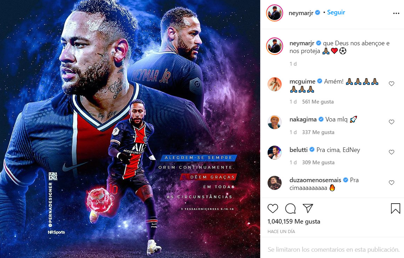
Task: View neymarjr's story from header avatar
Action: point(275,13)
